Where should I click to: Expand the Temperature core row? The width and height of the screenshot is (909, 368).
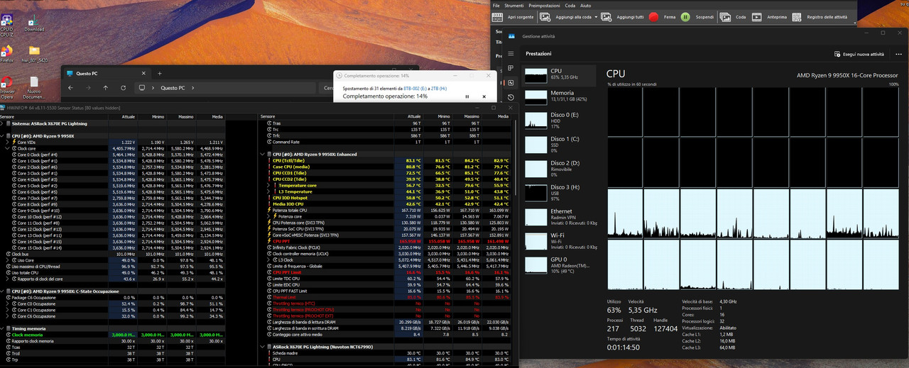269,185
